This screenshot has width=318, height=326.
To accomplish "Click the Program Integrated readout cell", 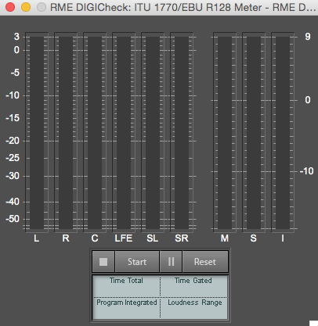I will (127, 308).
